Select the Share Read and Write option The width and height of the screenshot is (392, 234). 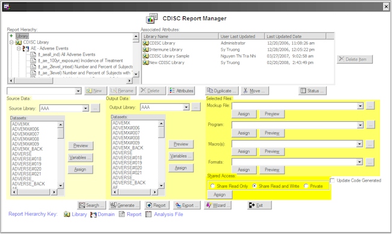[254, 186]
